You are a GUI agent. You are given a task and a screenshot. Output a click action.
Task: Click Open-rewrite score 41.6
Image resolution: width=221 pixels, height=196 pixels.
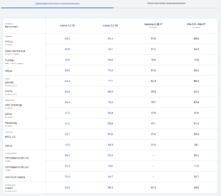(67, 49)
